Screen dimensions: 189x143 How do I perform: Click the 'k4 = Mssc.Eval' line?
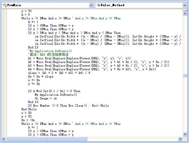pyautogui.click(x=92, y=69)
